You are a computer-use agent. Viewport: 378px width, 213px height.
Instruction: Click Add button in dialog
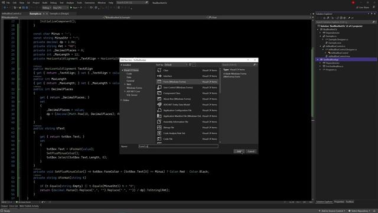239,151
